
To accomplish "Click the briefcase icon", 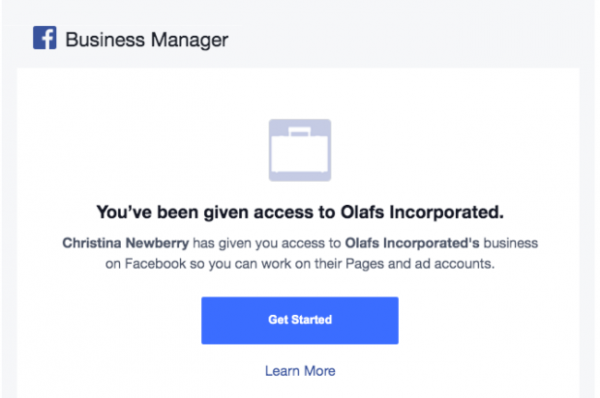I will point(299,150).
